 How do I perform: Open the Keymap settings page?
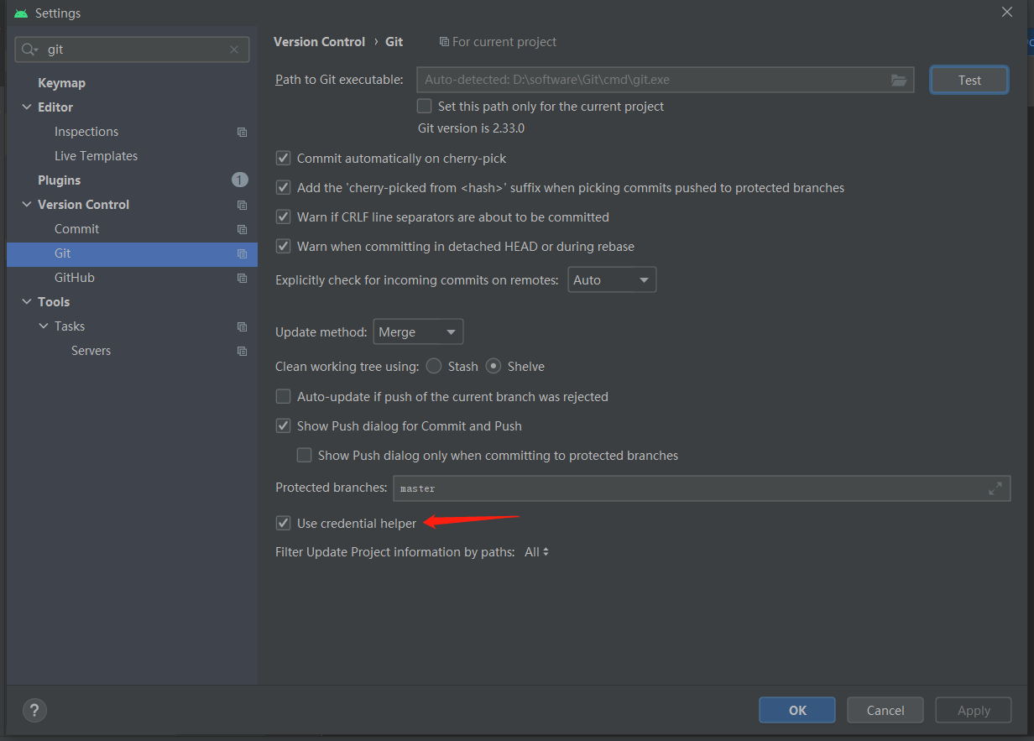pyautogui.click(x=61, y=83)
